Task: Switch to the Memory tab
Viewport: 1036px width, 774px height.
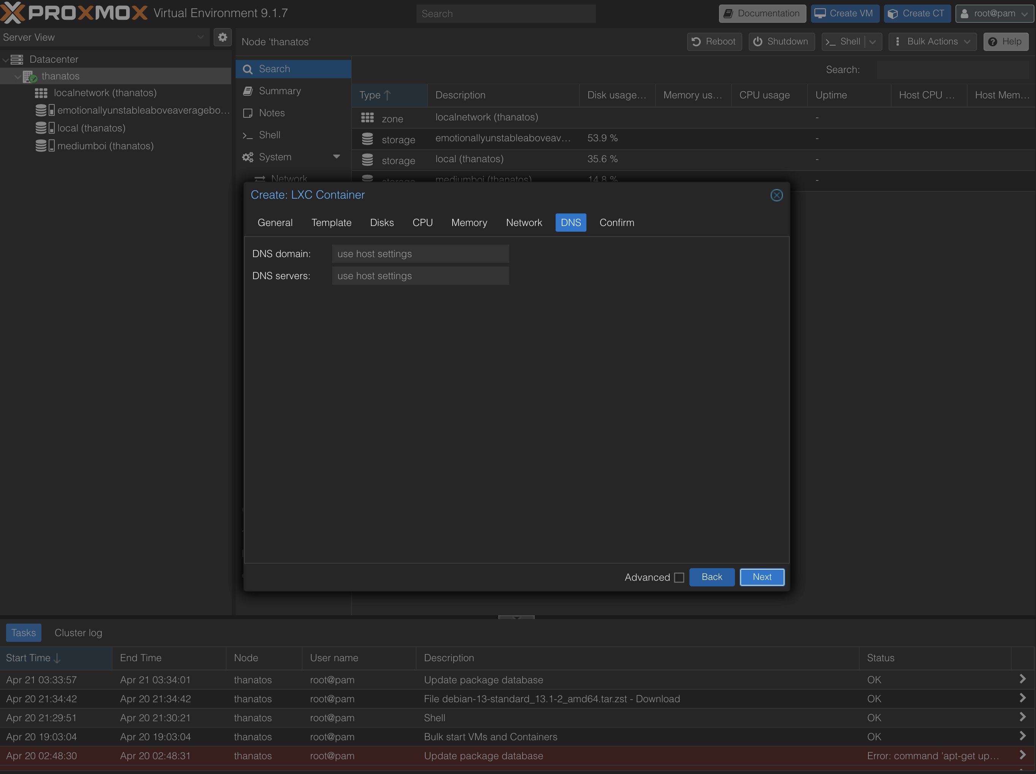Action: click(469, 223)
